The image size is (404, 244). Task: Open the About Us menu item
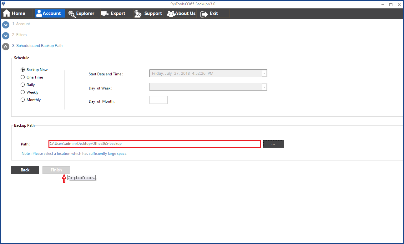(181, 13)
